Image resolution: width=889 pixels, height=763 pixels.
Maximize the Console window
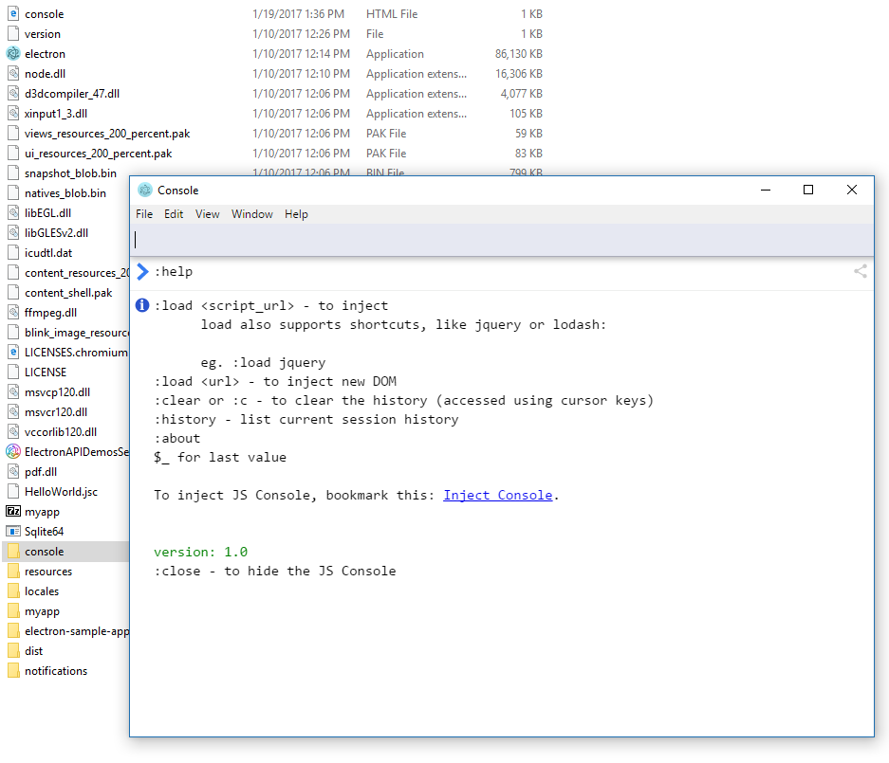[x=808, y=191]
